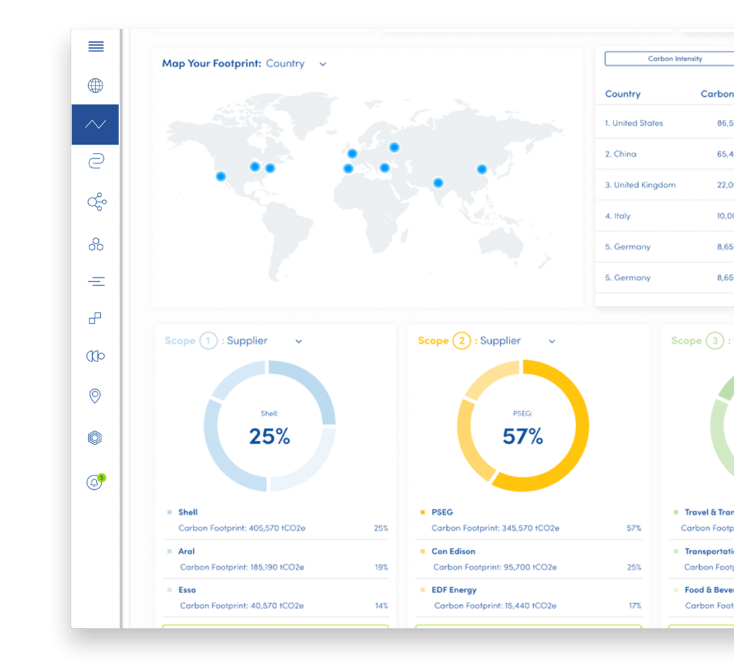Click the PSEG legend color swatch

pos(423,512)
